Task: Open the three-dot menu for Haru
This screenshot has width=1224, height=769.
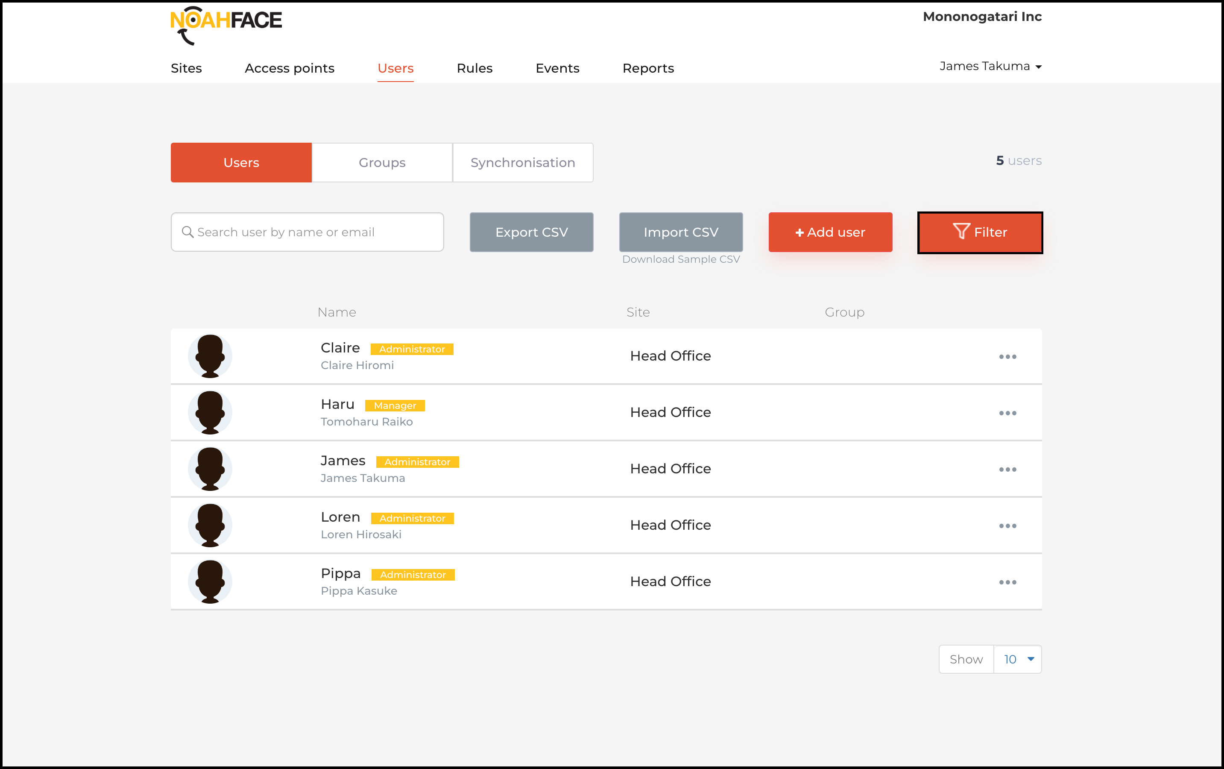Action: click(x=1007, y=413)
